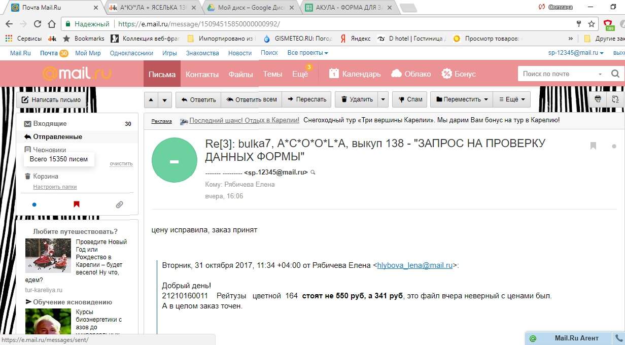625x345 pixels.
Task: Go back with the browser back arrow
Action: click(9, 24)
